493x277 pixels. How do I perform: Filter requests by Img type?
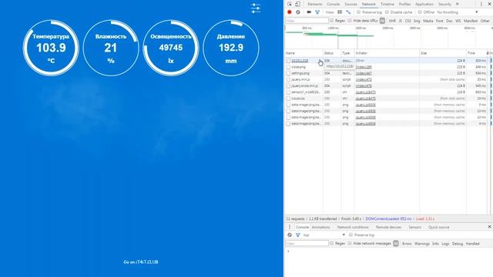(417, 21)
